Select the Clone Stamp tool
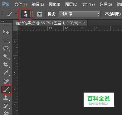122x115 pixels. [x=6, y=98]
